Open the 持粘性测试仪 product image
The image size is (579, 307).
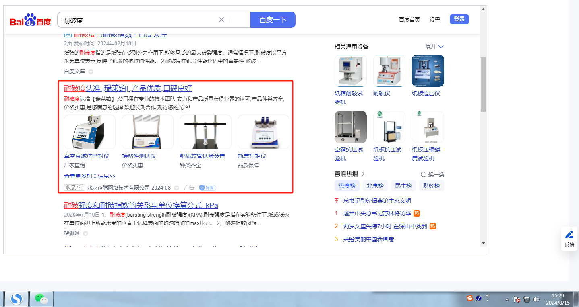pos(148,132)
